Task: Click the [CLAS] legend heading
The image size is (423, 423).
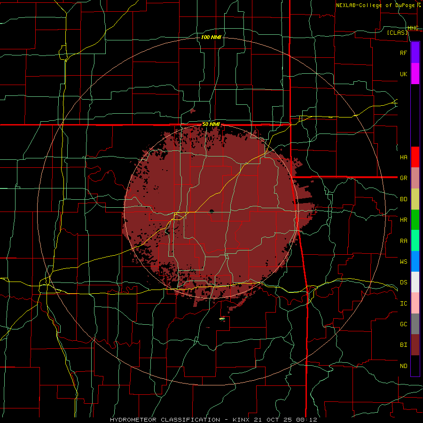Action: click(397, 32)
